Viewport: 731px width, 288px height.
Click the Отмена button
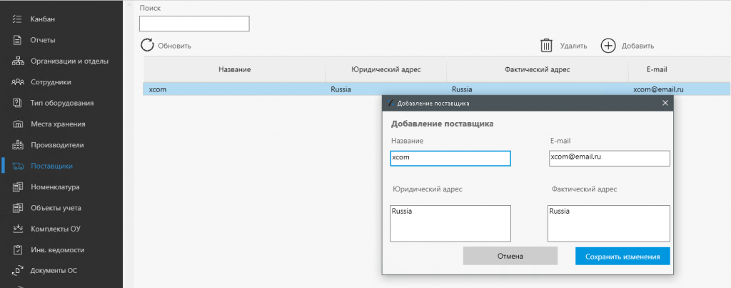coord(510,257)
